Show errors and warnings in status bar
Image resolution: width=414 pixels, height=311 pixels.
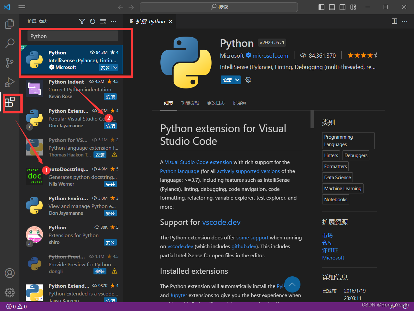[16, 306]
